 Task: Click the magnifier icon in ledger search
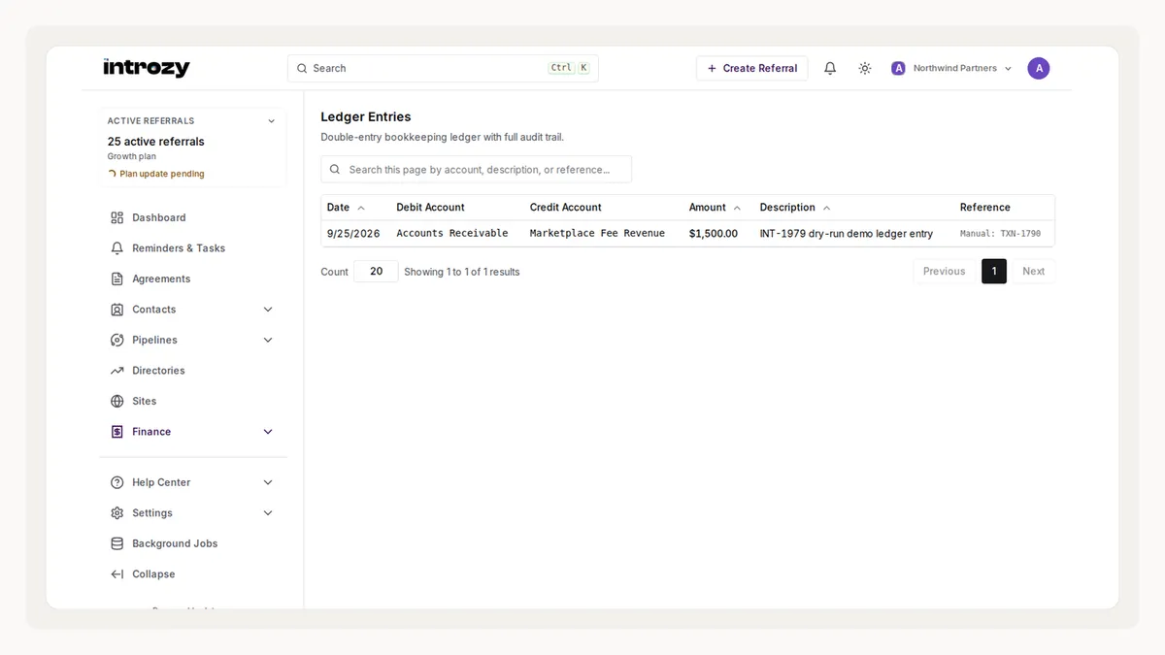coord(335,169)
